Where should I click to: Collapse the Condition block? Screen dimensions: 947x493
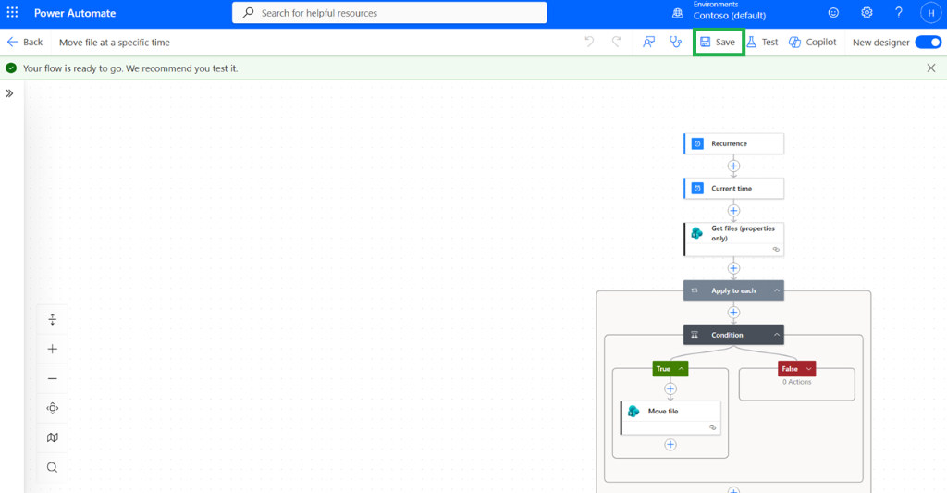pyautogui.click(x=777, y=335)
